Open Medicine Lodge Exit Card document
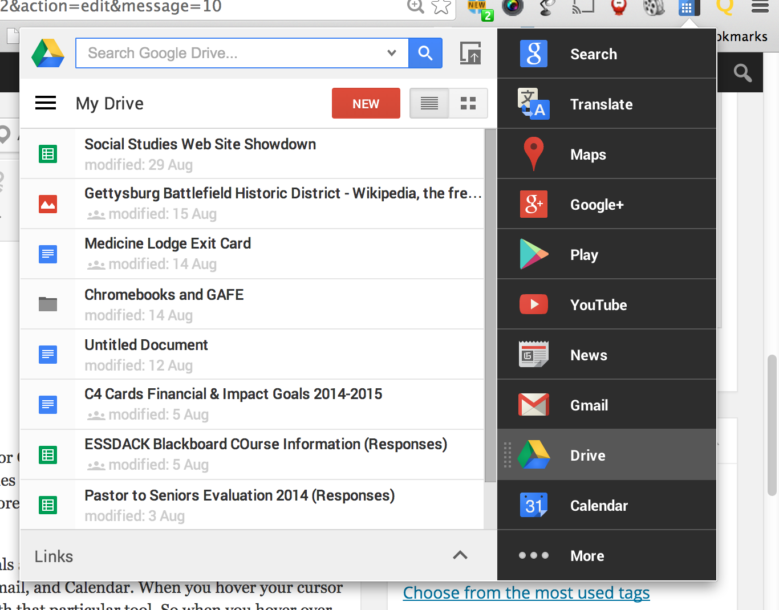Screen dimensions: 779x610 pyautogui.click(x=252, y=254)
